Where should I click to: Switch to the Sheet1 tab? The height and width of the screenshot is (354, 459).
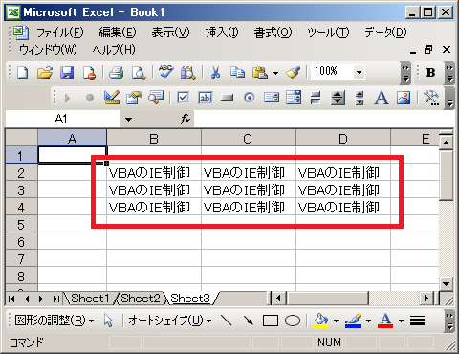[x=90, y=299]
